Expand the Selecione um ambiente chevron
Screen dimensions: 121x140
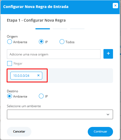pos(108,114)
